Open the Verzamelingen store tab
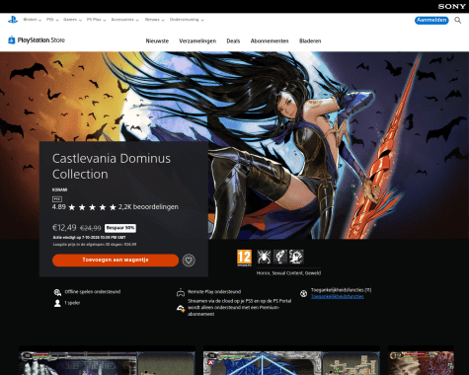Viewport: 469px width, 375px height. coord(197,41)
